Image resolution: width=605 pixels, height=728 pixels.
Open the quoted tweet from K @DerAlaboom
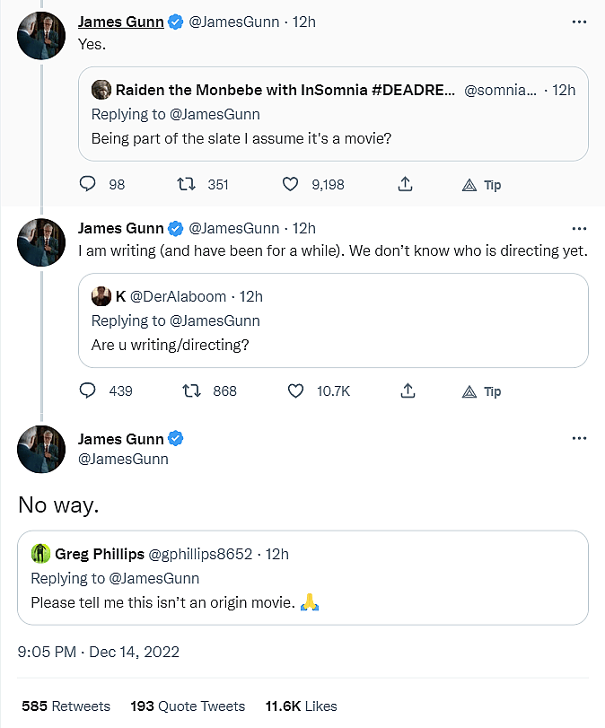coord(333,320)
